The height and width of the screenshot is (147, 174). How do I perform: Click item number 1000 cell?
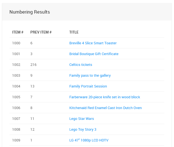(x=16, y=43)
